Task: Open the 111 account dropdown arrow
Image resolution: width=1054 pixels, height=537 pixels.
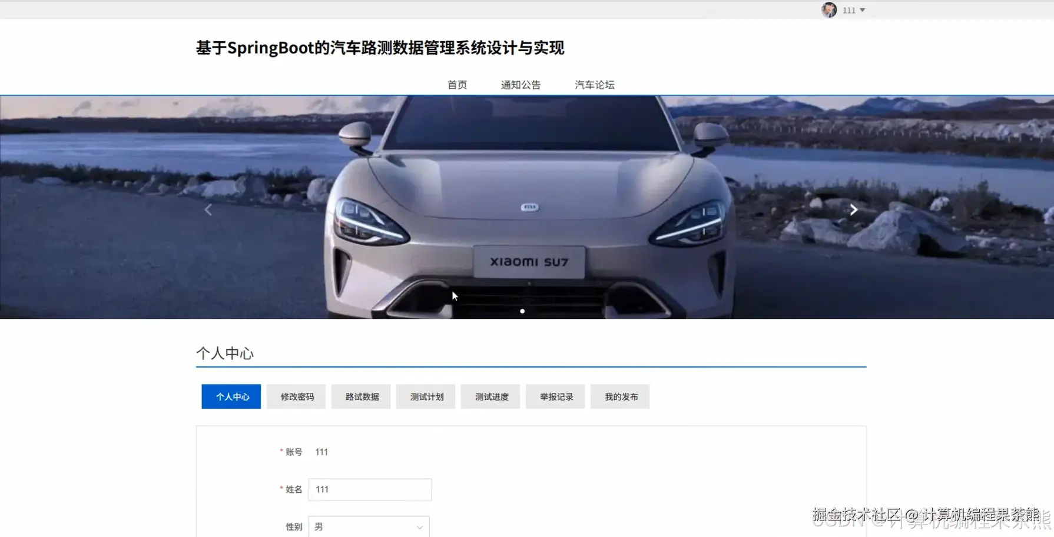Action: pyautogui.click(x=863, y=10)
